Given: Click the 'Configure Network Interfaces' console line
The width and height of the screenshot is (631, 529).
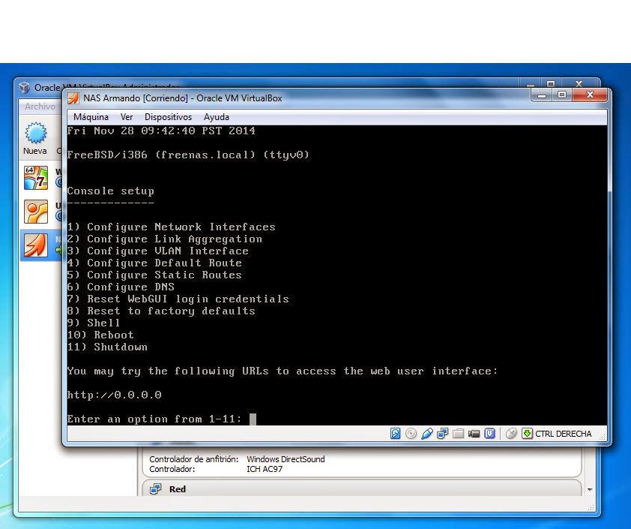Looking at the screenshot, I should 172,227.
